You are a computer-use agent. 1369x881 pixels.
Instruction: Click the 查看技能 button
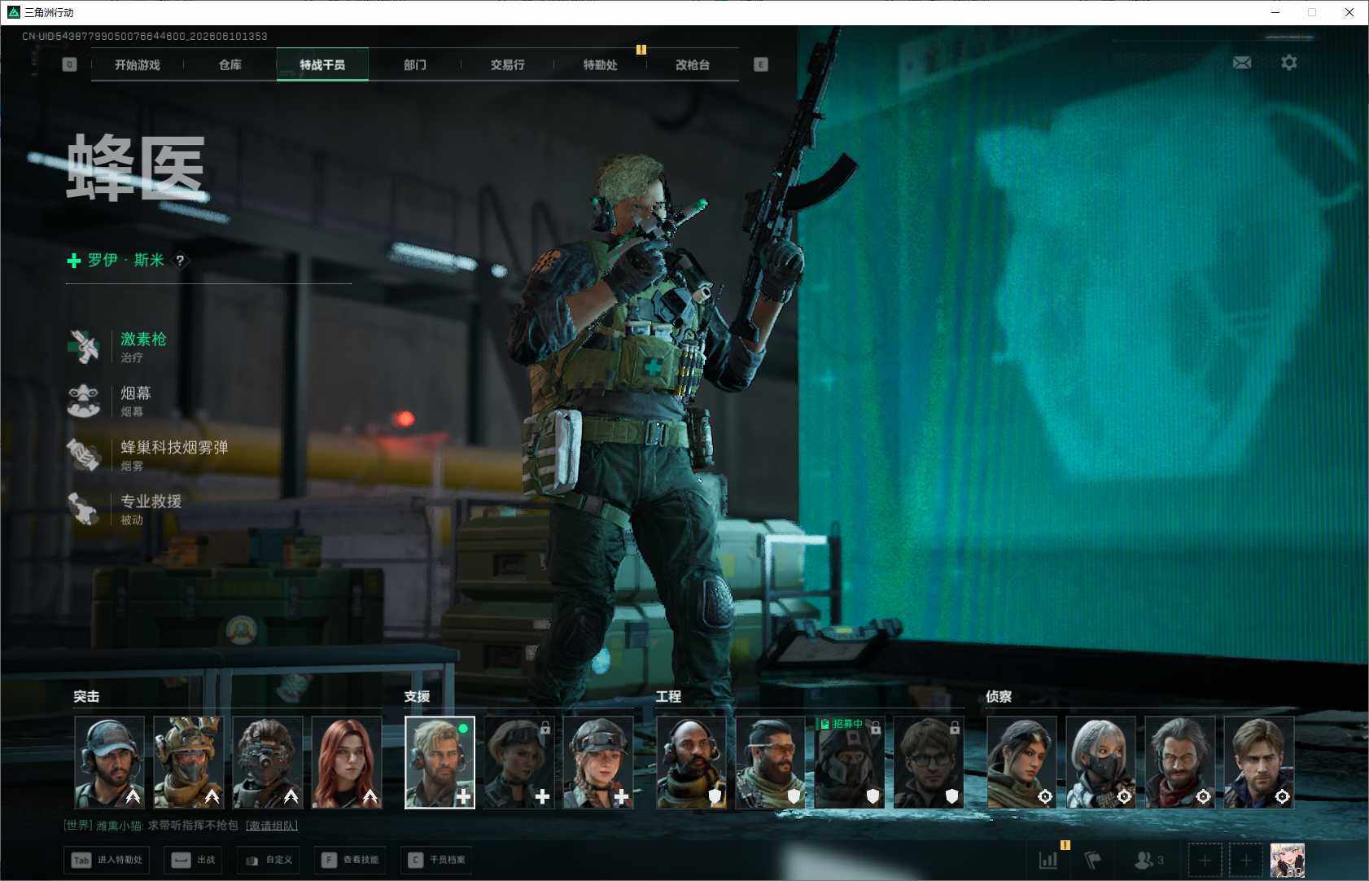[x=351, y=860]
